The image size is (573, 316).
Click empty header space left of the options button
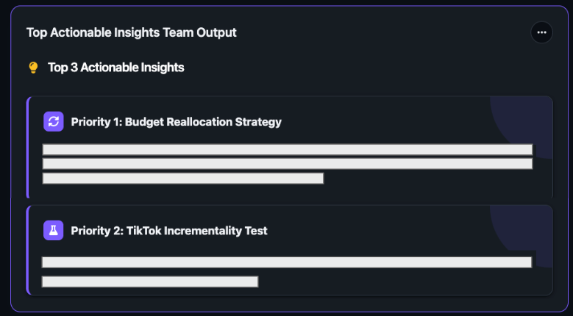382,32
